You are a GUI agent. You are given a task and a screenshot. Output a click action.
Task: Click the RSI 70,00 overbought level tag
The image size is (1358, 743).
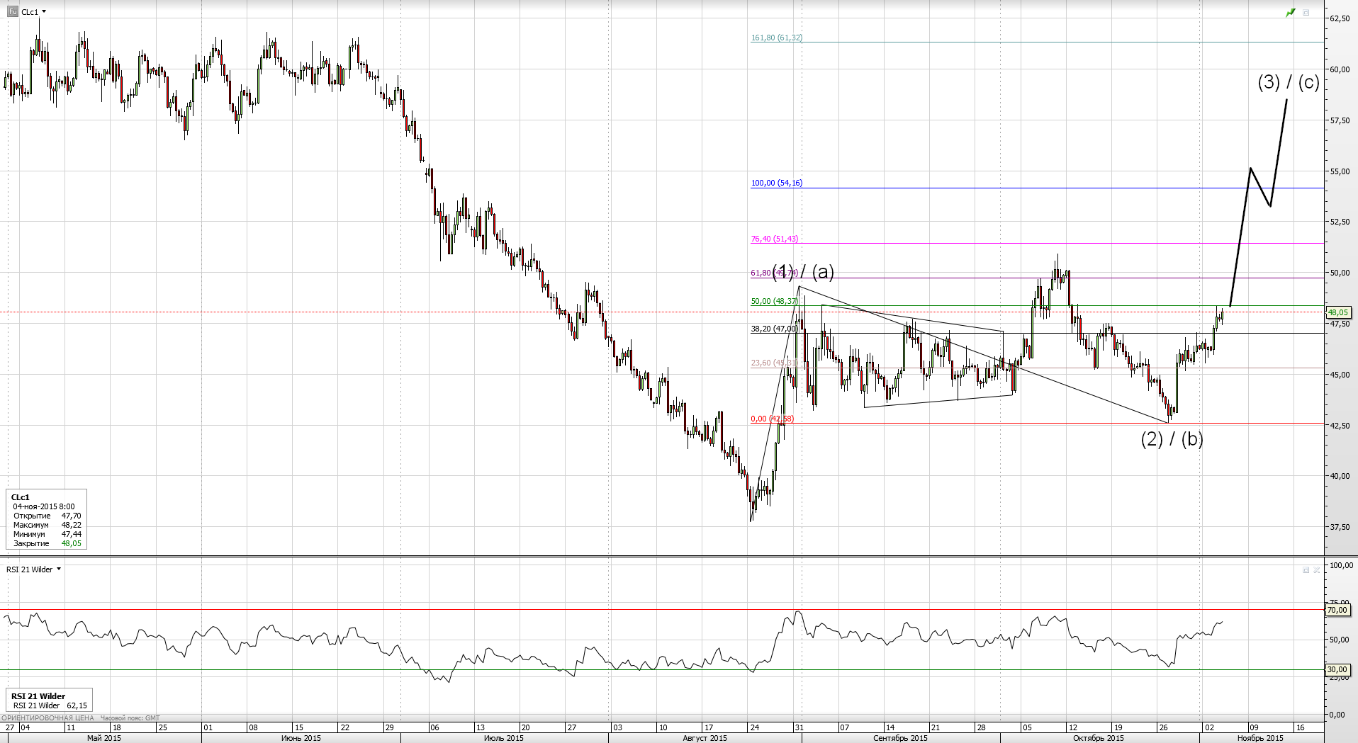point(1337,610)
